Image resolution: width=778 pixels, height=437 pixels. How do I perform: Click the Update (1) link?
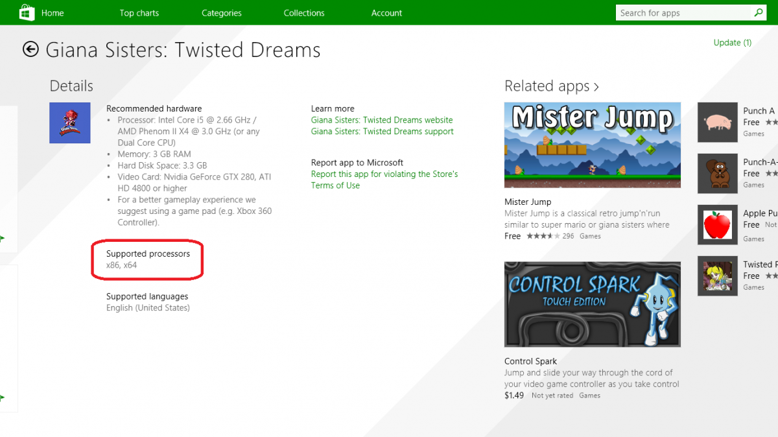pyautogui.click(x=733, y=43)
